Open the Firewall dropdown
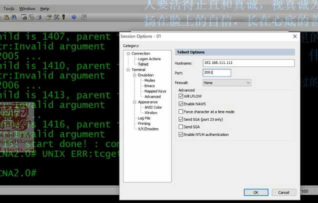318x203 pixels. pyautogui.click(x=227, y=82)
